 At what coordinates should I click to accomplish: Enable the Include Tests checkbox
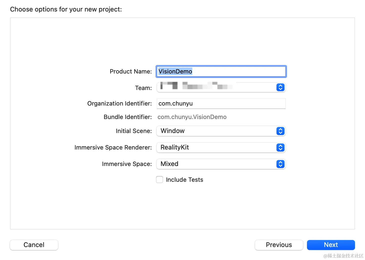tap(159, 179)
